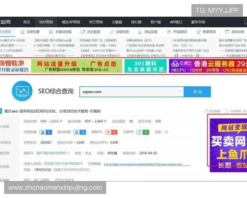Click the 名称 value 冉冬镜

(112, 153)
